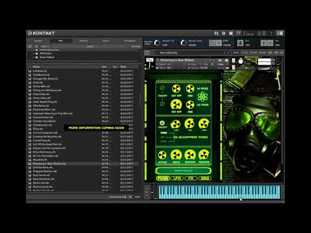Switch to the Libraries browser tab
This screenshot has width=311, height=233.
point(38,41)
